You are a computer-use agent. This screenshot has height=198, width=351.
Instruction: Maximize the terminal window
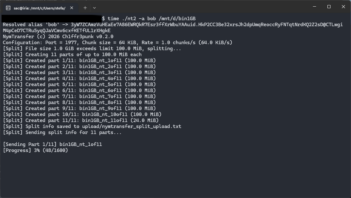coord(329,7)
